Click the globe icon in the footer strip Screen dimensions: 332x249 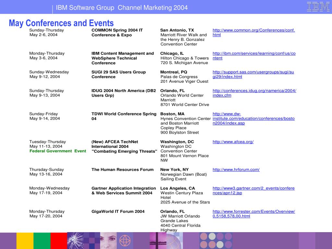click(x=125, y=241)
